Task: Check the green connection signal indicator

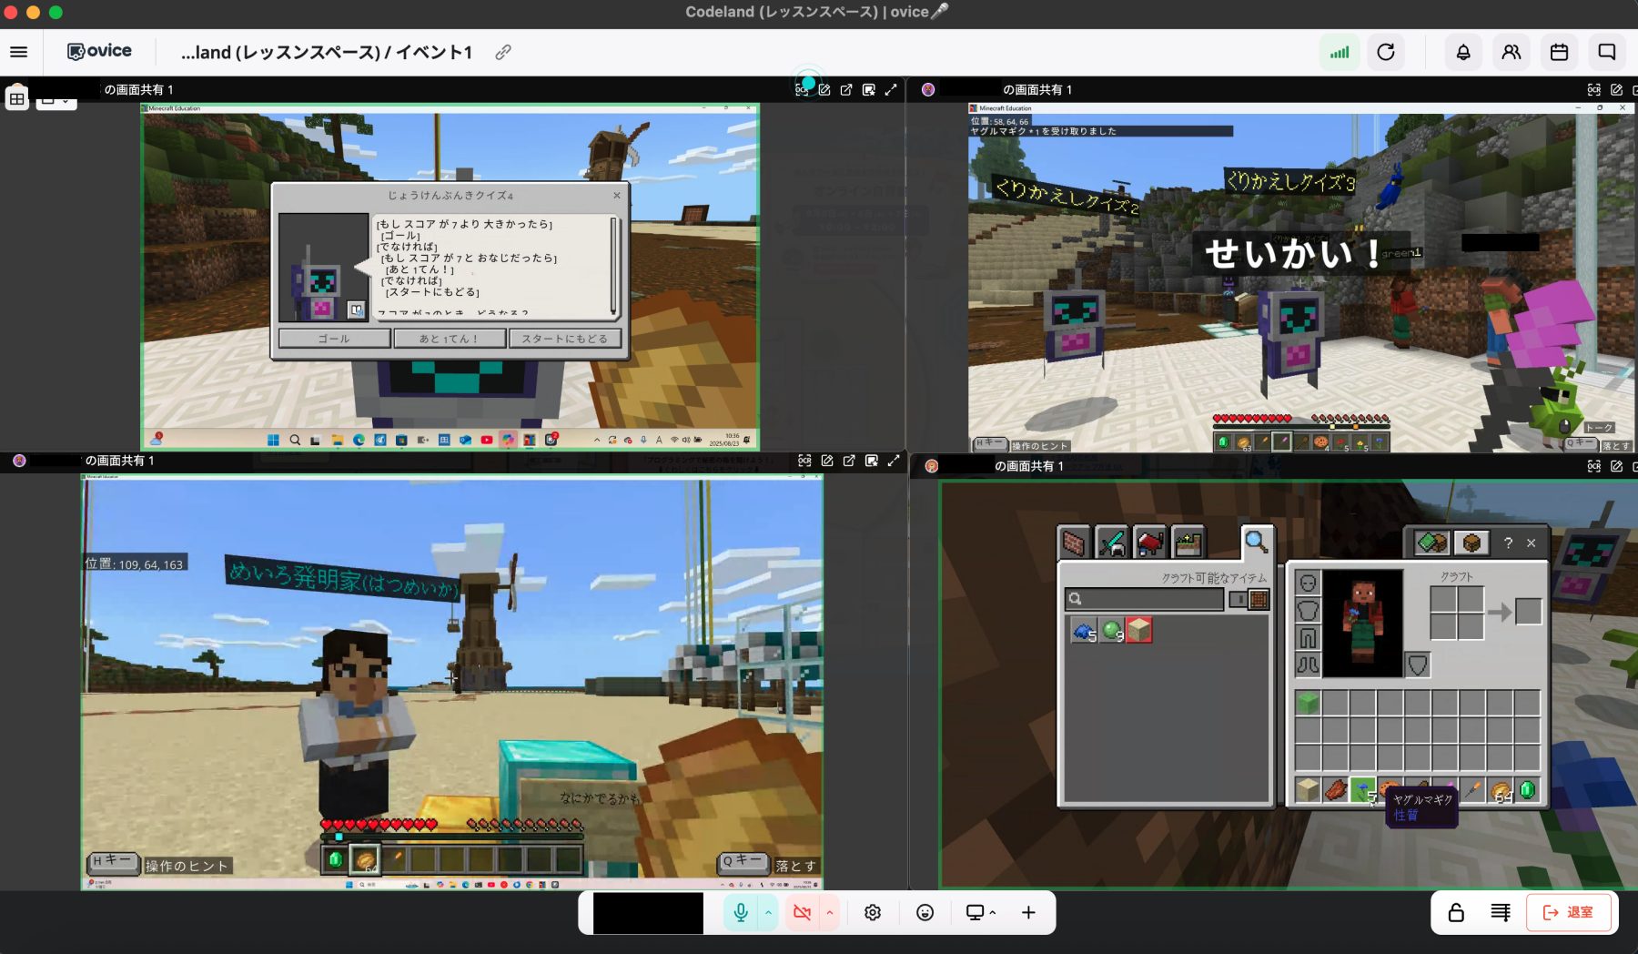Action: pos(1340,52)
